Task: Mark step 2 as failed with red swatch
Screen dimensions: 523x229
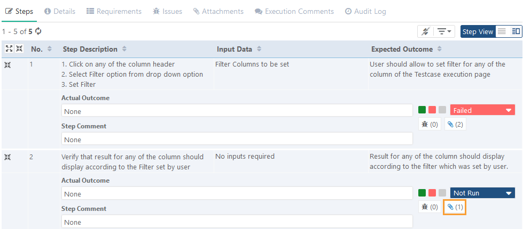Action: [432, 193]
